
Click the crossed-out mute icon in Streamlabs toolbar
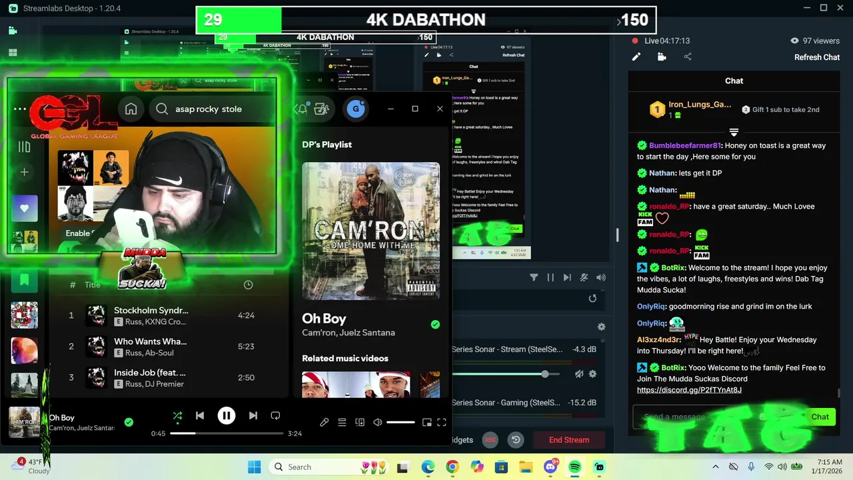584,277
